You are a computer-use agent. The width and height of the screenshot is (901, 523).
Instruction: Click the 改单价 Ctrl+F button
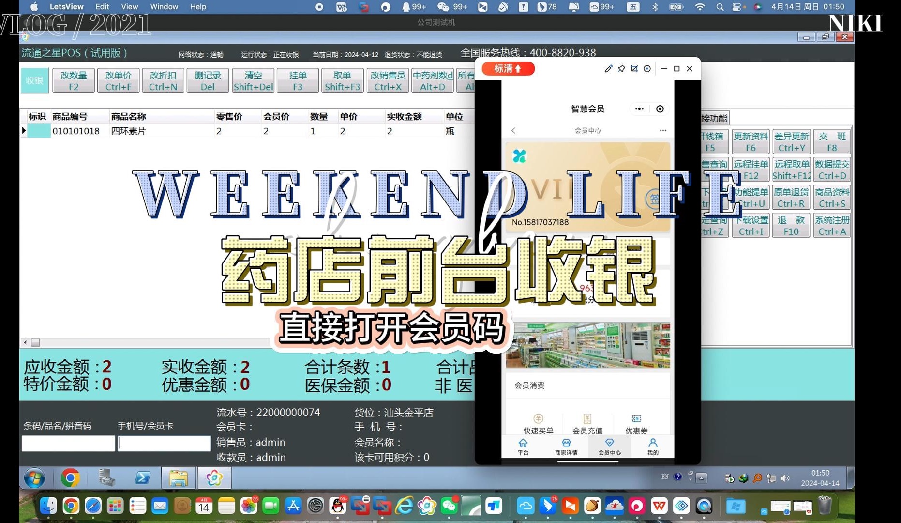119,80
